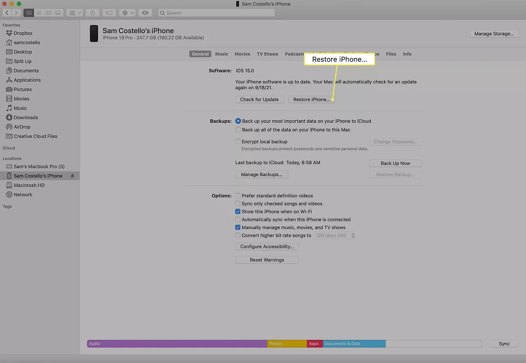Click the Manage Storage... button
This screenshot has width=526, height=363.
(494, 34)
